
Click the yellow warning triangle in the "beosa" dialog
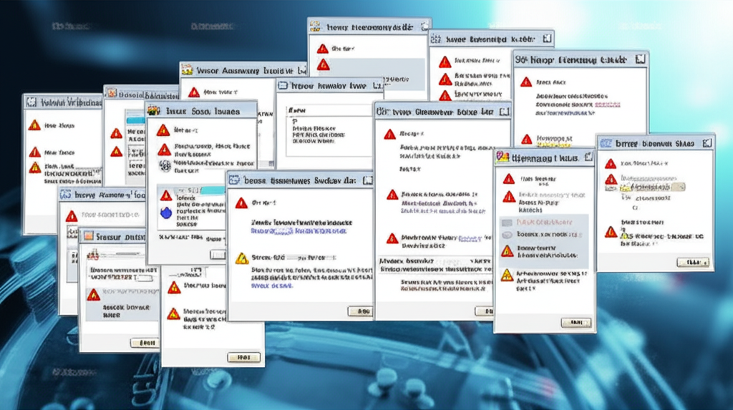click(242, 258)
